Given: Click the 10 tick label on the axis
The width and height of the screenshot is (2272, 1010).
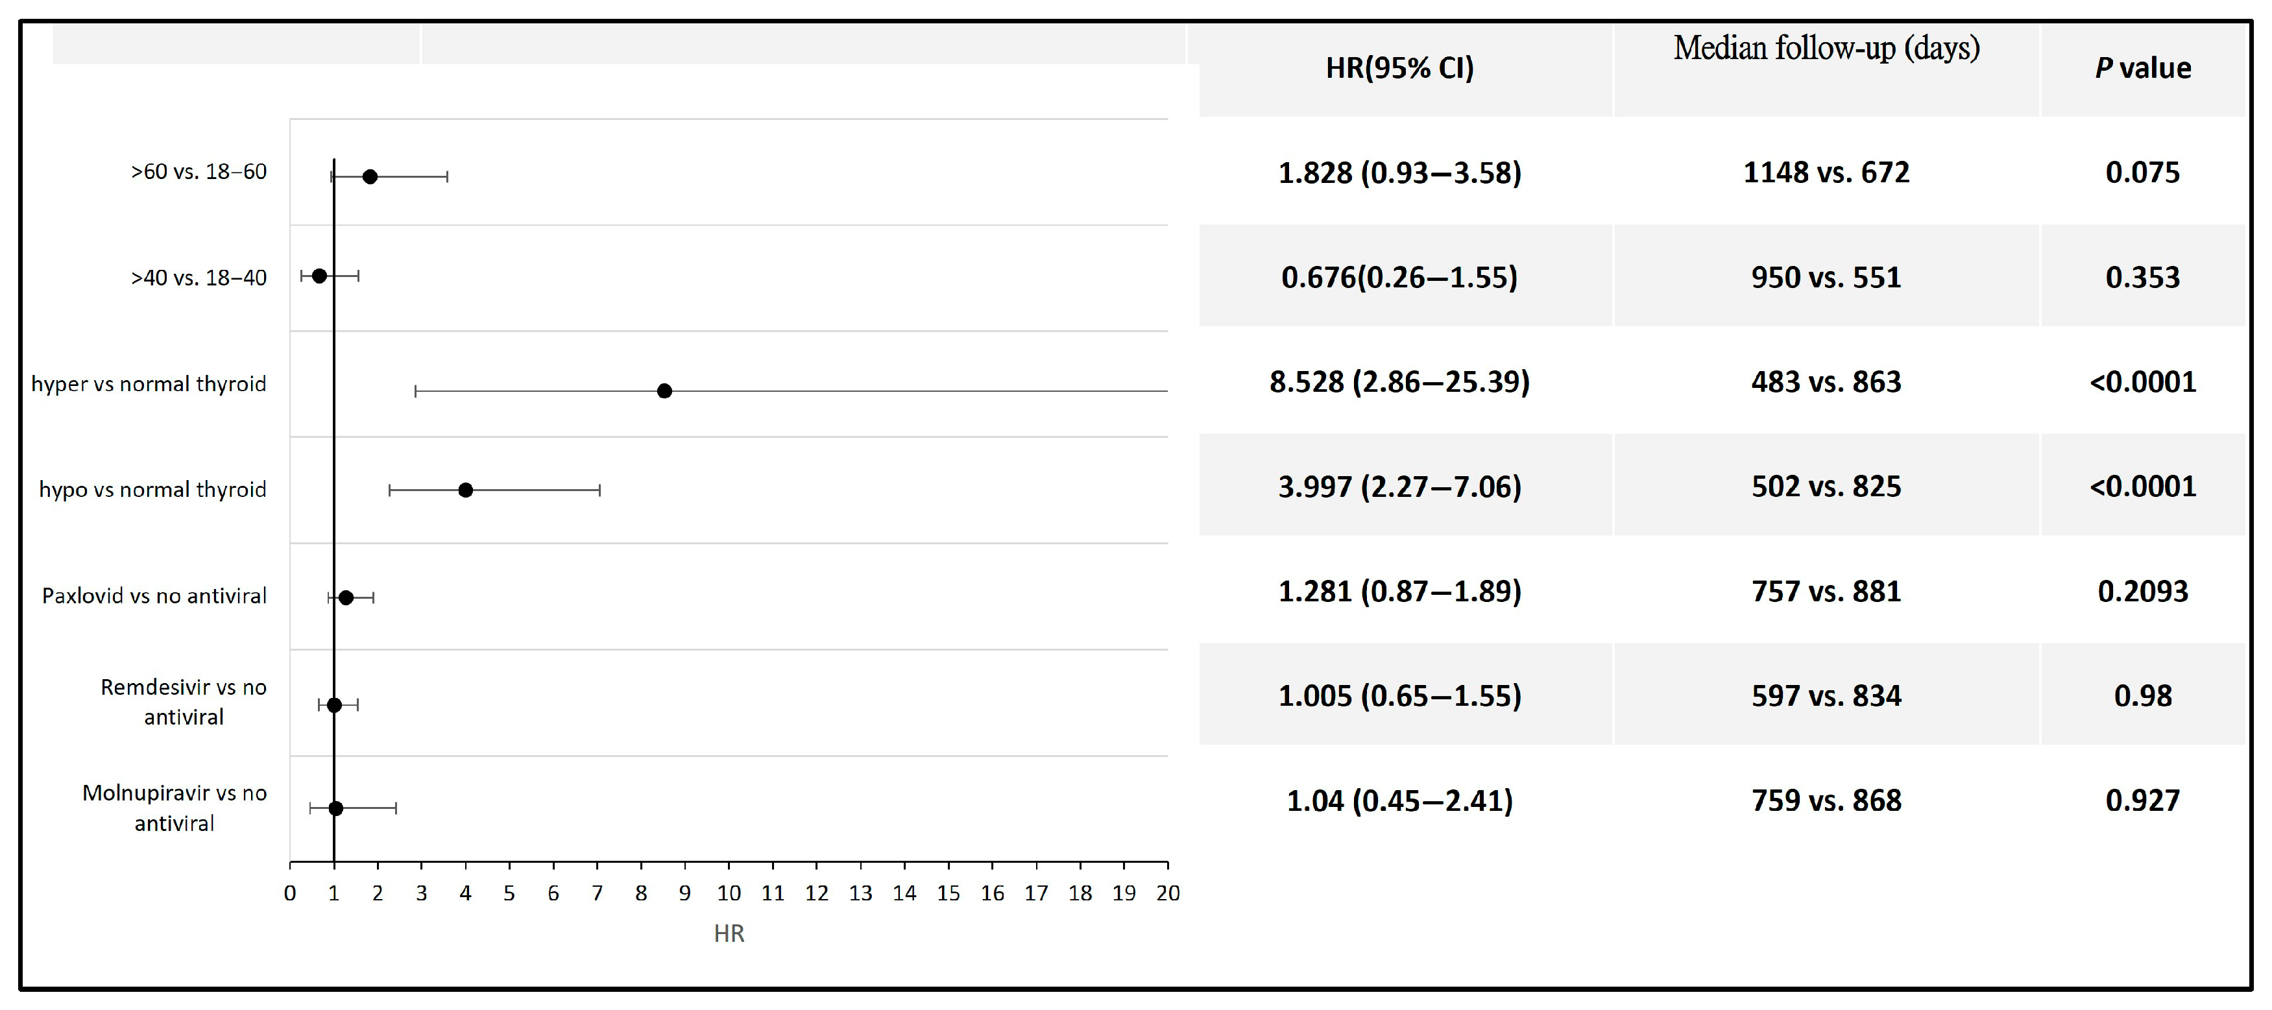Looking at the screenshot, I should tap(729, 893).
